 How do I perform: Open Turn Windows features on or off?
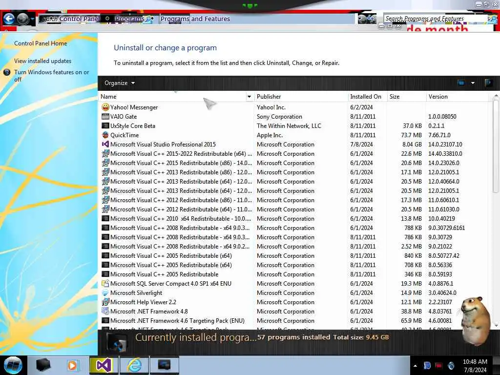point(52,76)
